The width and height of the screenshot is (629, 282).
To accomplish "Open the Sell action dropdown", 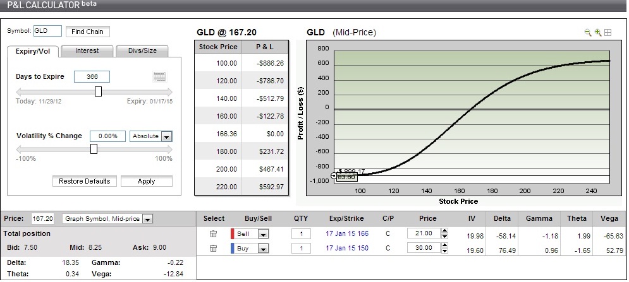I will tap(263, 234).
